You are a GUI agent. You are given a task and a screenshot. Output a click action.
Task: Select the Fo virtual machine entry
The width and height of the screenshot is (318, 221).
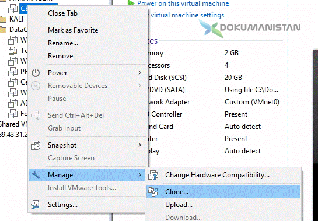24,114
